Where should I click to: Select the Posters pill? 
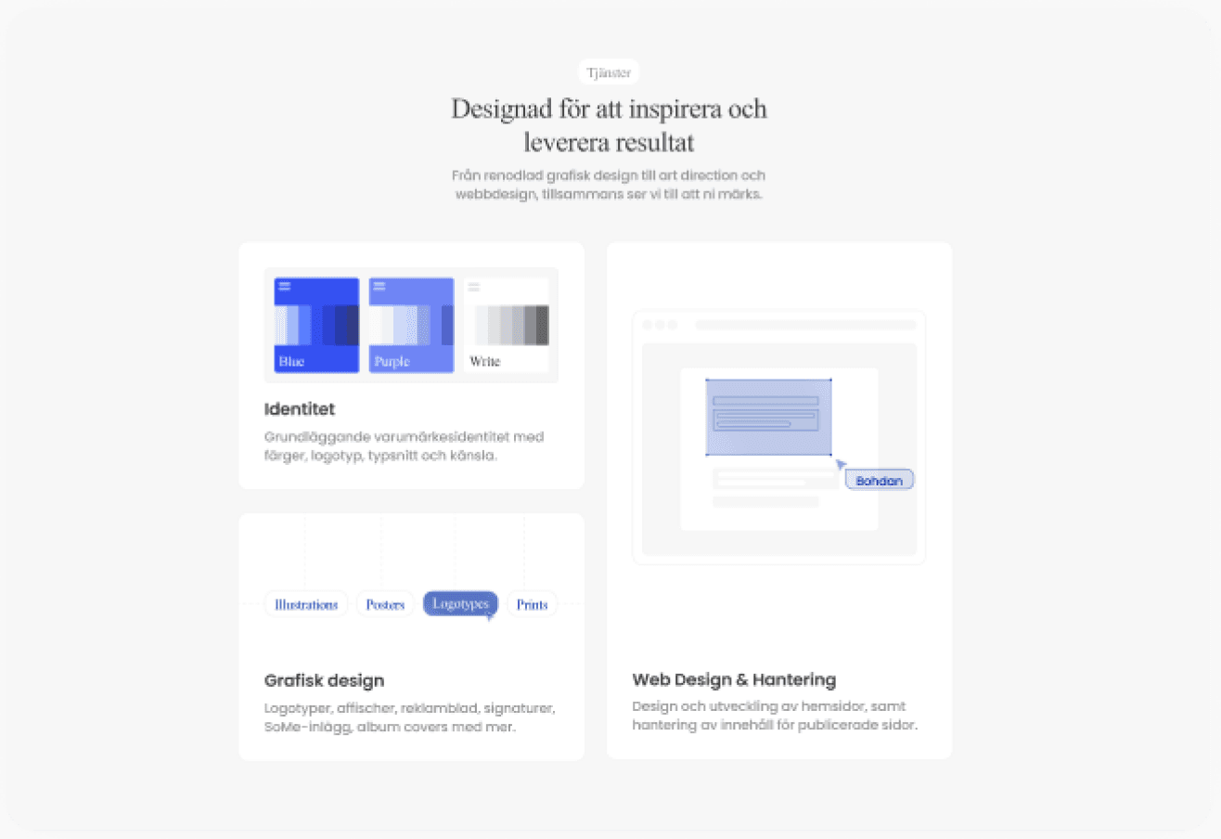point(385,603)
